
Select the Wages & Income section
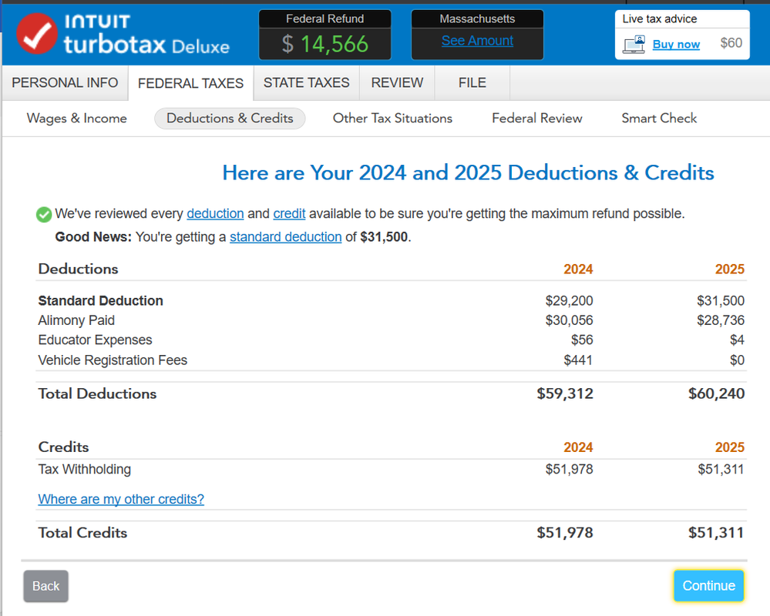(76, 118)
